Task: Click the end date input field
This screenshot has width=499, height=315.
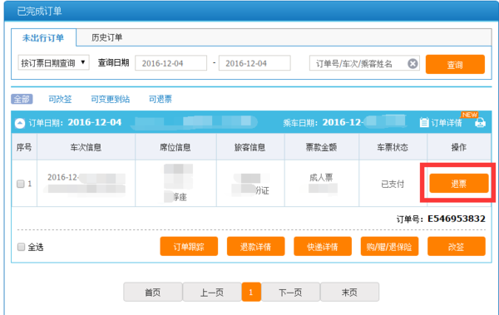Action: click(254, 63)
